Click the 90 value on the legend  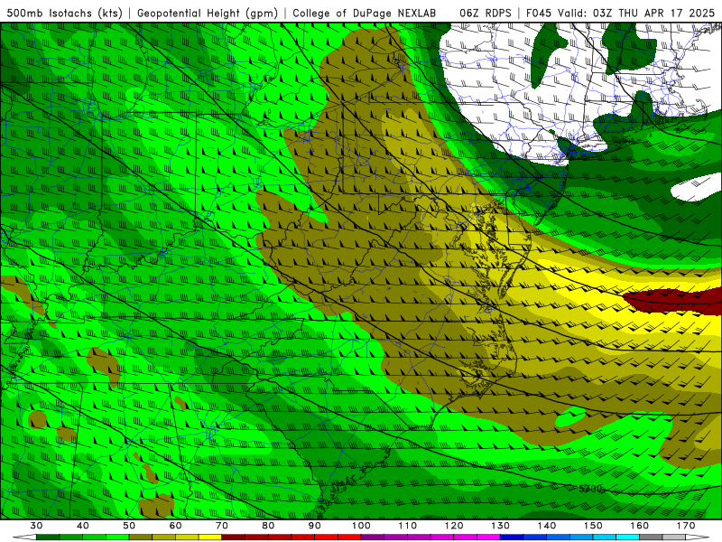tap(315, 526)
